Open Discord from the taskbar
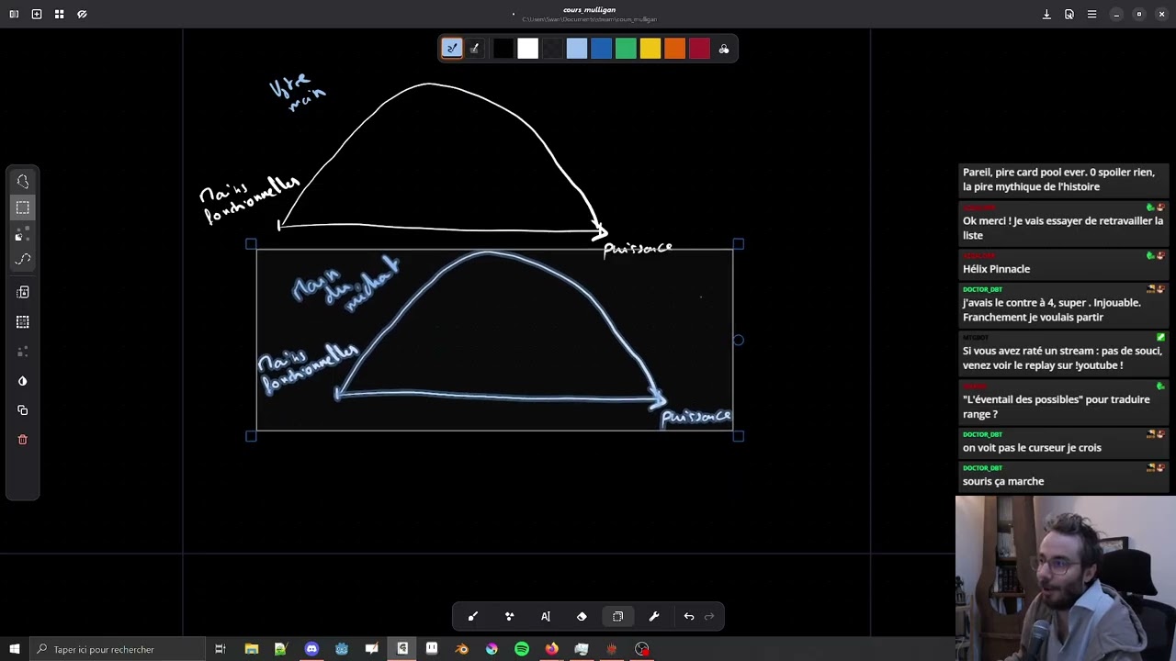The width and height of the screenshot is (1176, 661). click(x=311, y=649)
